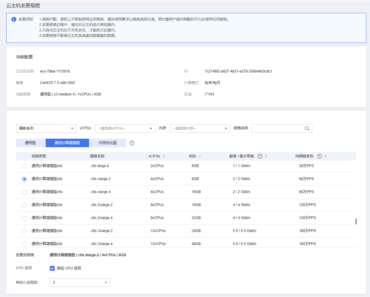Click the 当前配置 section heading
The image size is (370, 297).
[24, 57]
